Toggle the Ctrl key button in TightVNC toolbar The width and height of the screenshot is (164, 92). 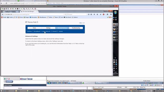[x=19, y=9]
